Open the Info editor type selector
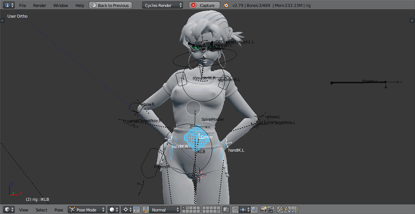Screen dimensions: 415x214 (9, 5)
